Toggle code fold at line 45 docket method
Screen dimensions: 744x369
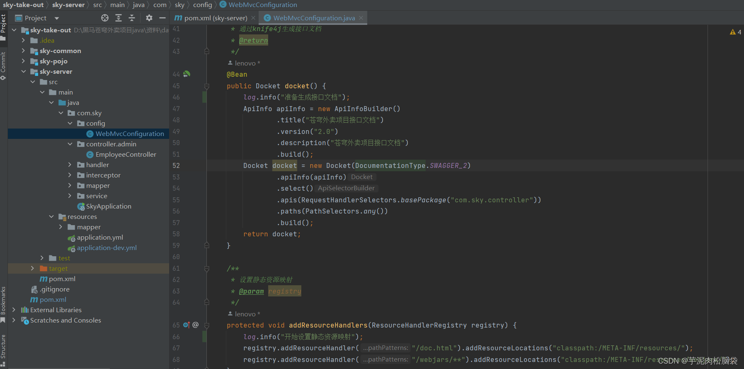pos(207,86)
